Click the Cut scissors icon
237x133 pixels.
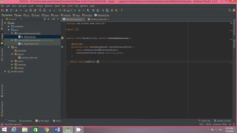pos(26,10)
